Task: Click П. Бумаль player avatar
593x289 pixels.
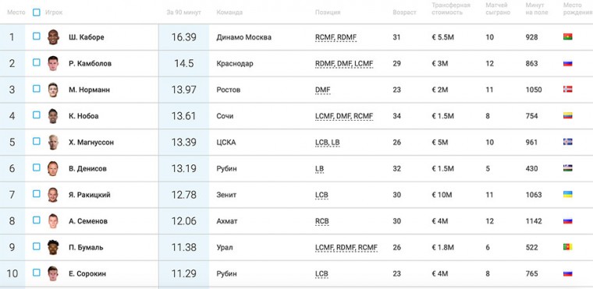Action: [x=53, y=247]
